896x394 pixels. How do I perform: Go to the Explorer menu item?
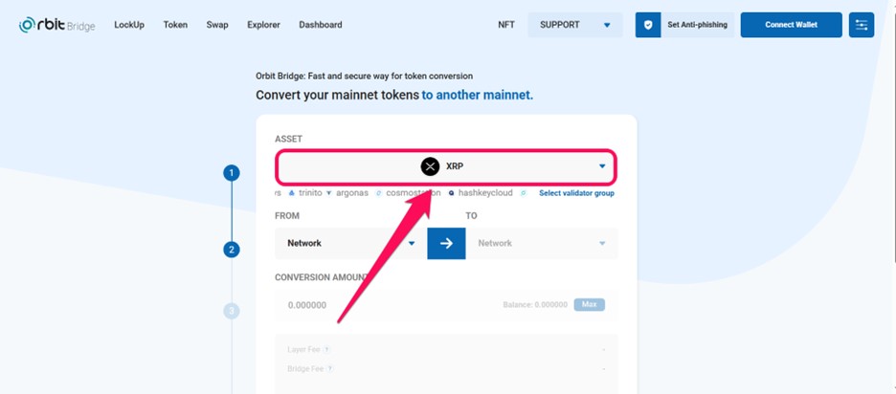pos(263,25)
